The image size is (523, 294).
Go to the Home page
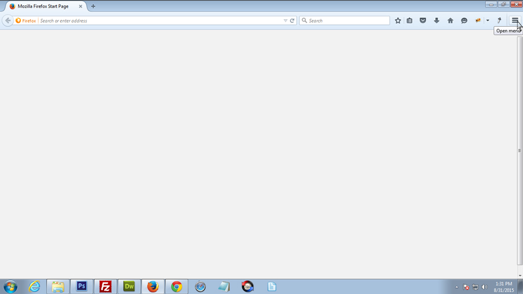[450, 21]
